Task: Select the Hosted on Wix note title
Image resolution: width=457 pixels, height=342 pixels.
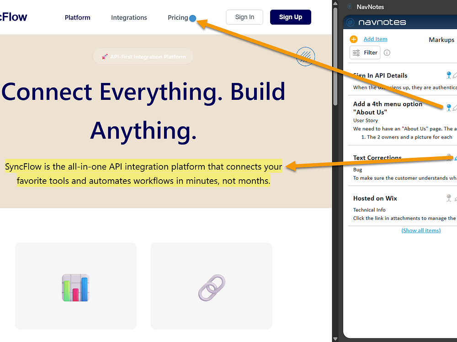Action: coord(375,198)
